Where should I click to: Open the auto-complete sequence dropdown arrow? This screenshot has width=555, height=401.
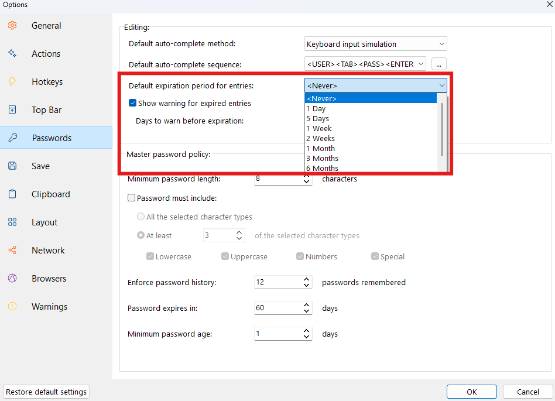coord(421,64)
